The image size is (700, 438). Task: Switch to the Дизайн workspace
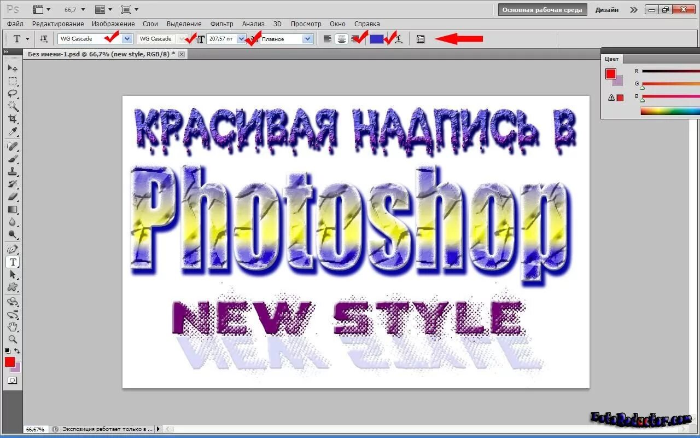point(607,10)
